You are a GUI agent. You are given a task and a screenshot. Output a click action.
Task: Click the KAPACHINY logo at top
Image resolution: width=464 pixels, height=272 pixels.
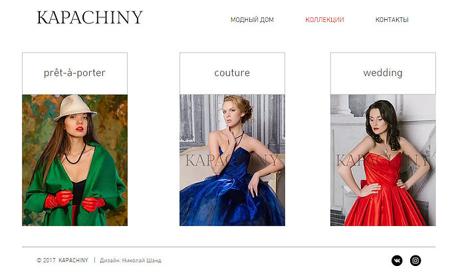point(90,18)
